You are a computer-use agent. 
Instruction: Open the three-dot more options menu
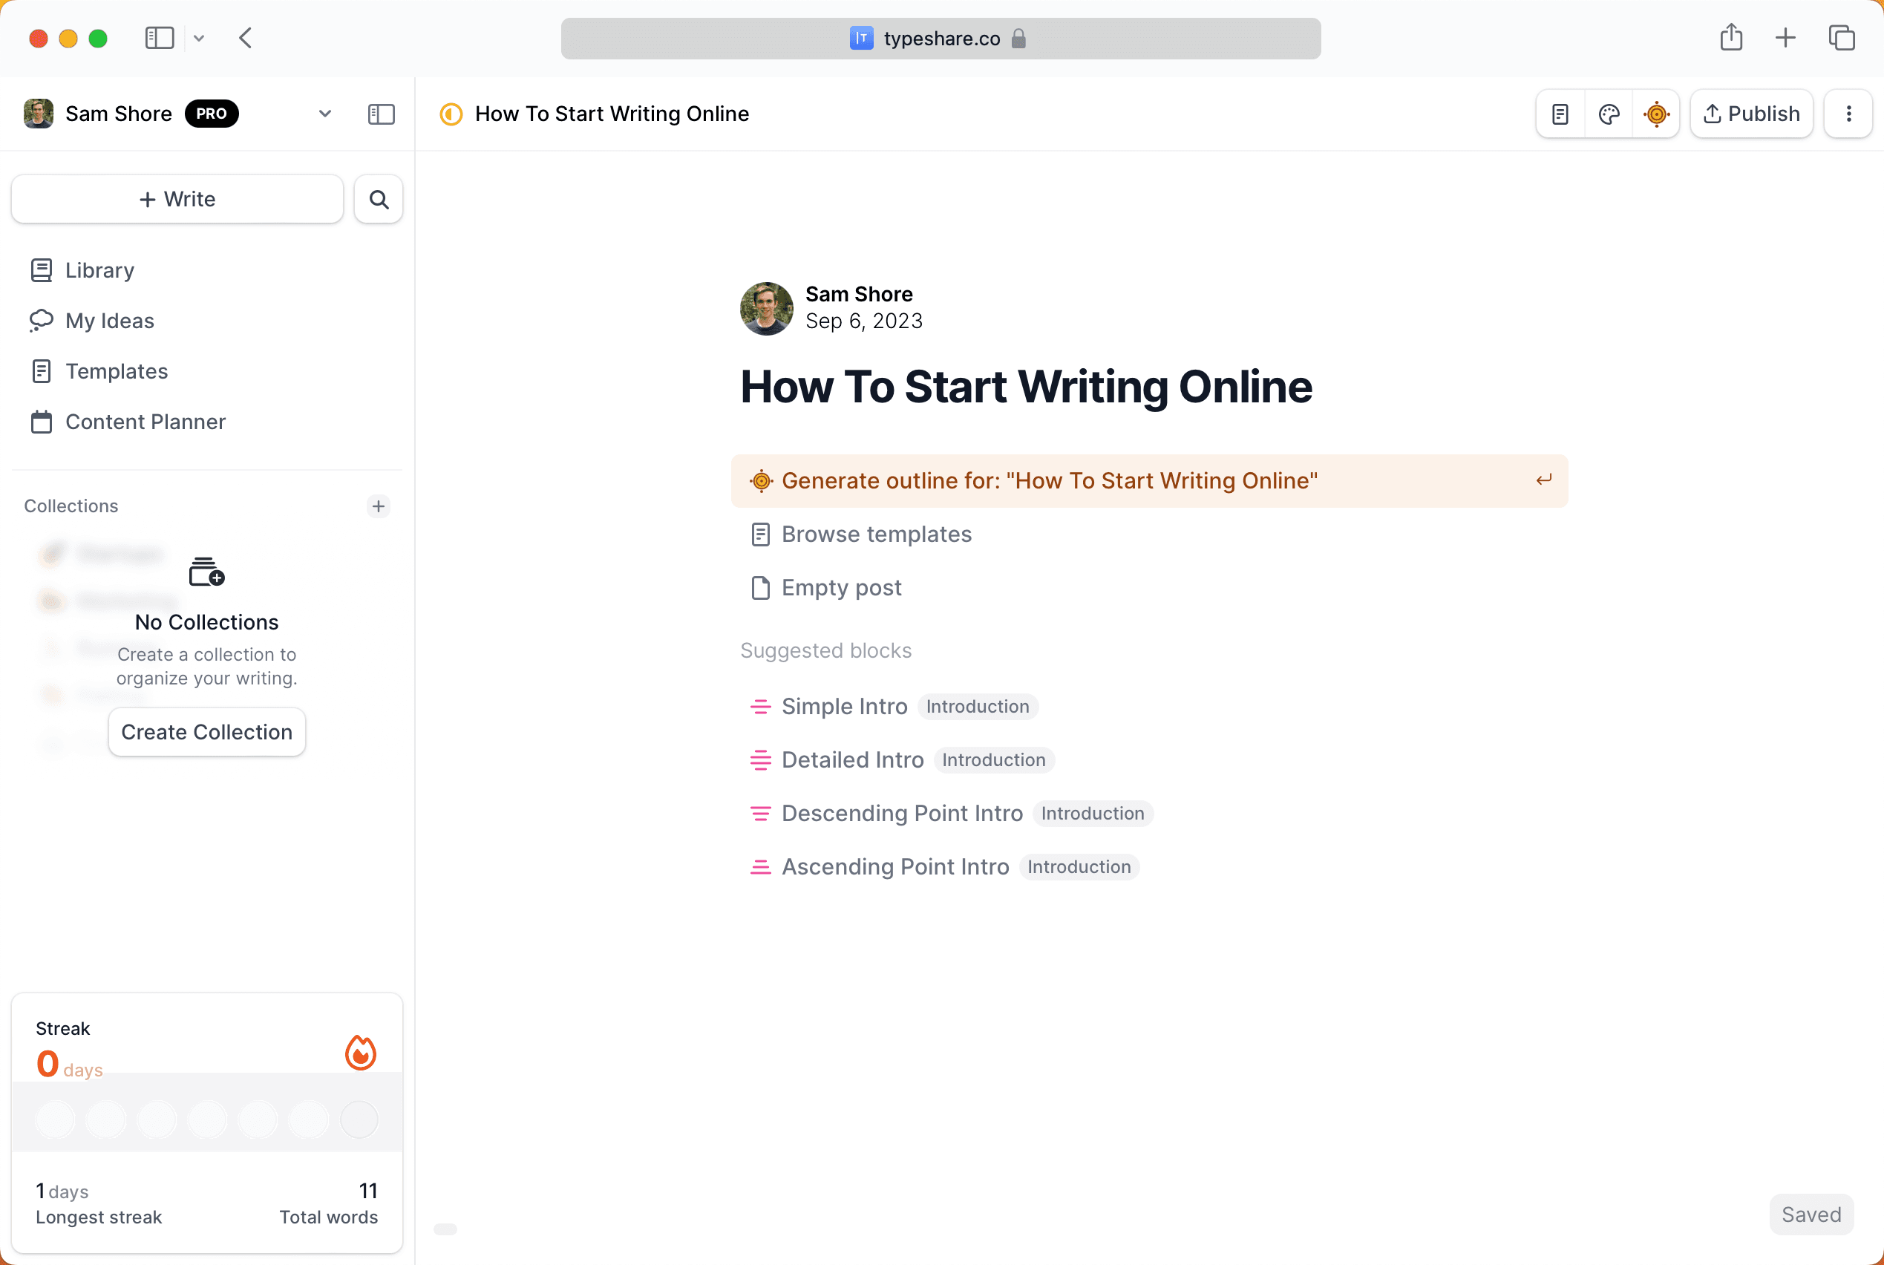(1848, 114)
